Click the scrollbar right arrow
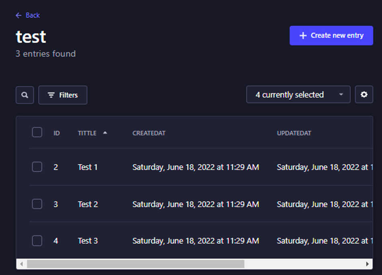This screenshot has width=382, height=275. (x=368, y=264)
